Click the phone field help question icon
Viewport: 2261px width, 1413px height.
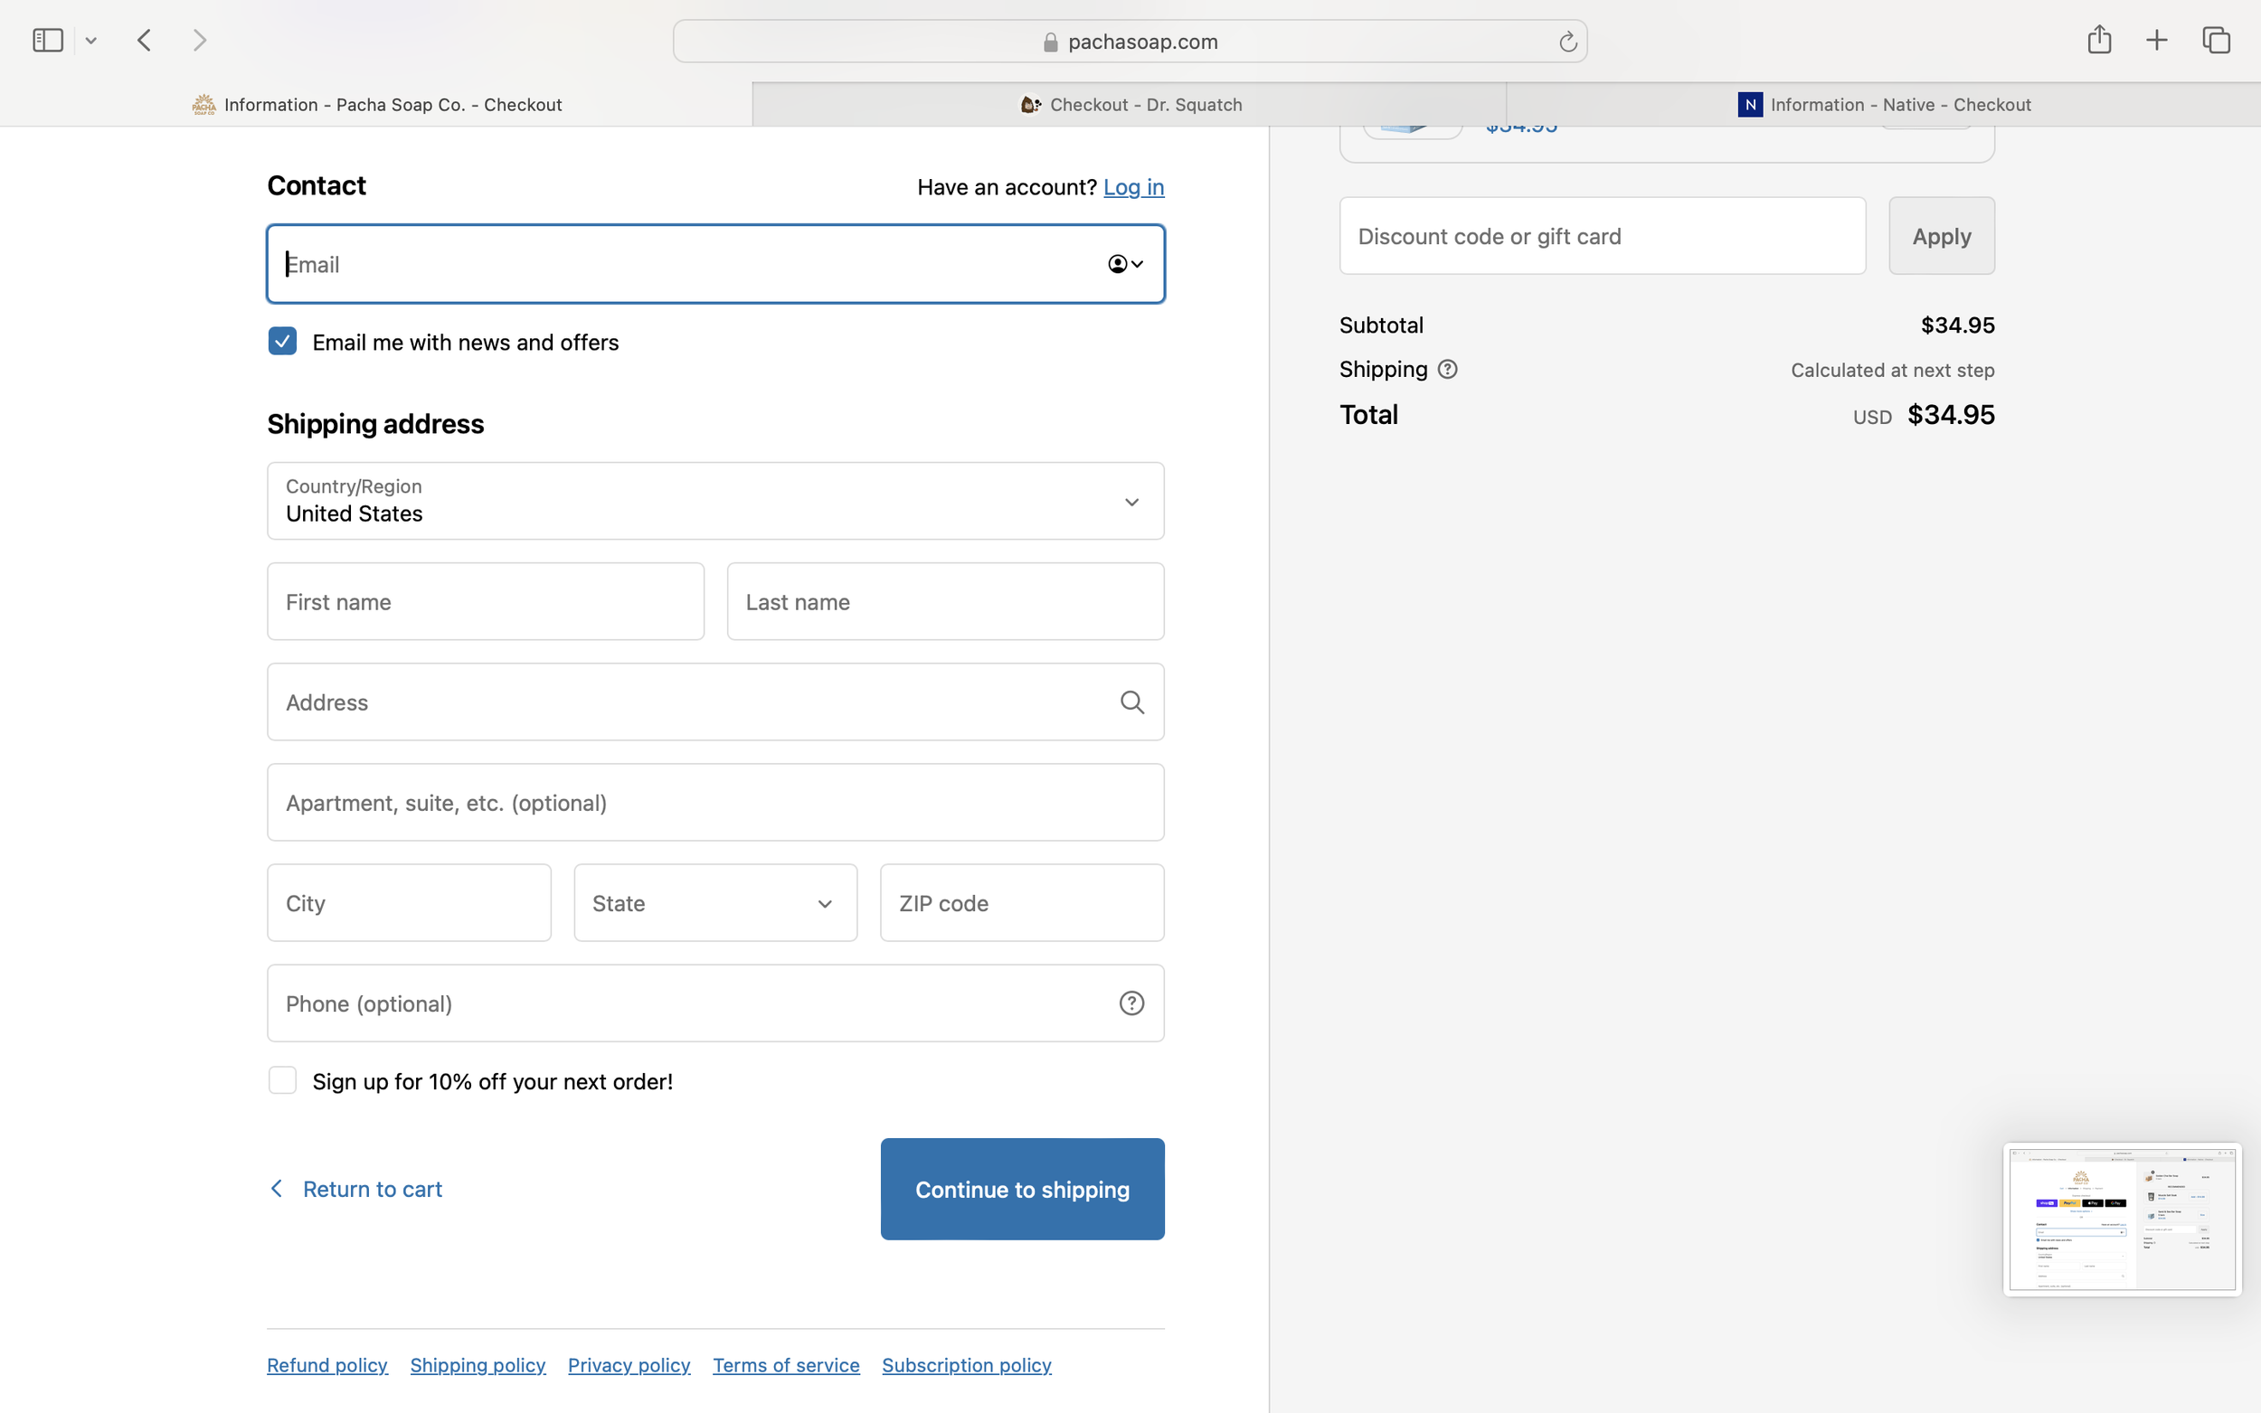[x=1131, y=1003]
